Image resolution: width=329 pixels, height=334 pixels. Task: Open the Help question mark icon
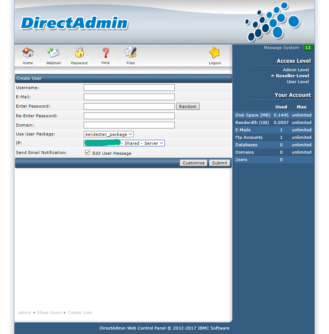106,53
